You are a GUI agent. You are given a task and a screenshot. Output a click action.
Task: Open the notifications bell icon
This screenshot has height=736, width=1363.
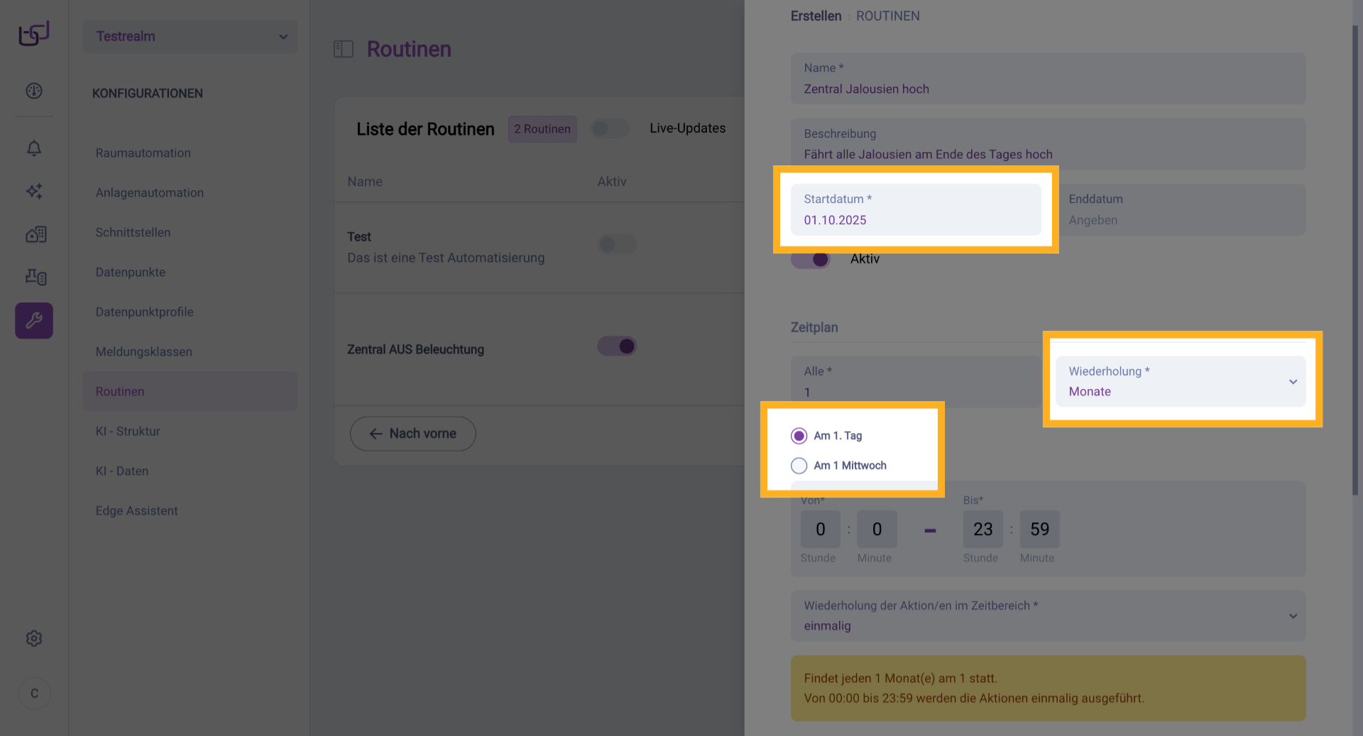(34, 148)
